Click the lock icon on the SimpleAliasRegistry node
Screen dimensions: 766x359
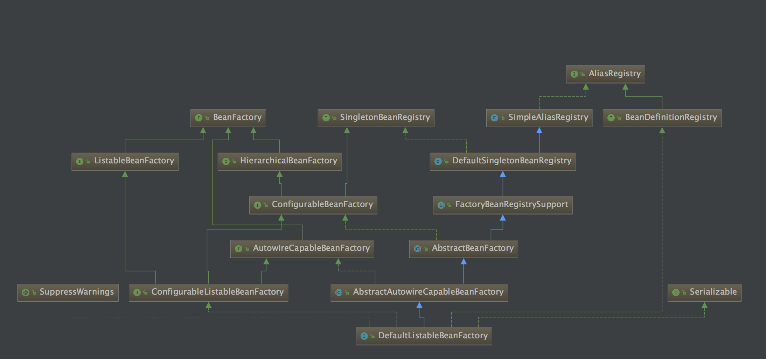pyautogui.click(x=503, y=118)
